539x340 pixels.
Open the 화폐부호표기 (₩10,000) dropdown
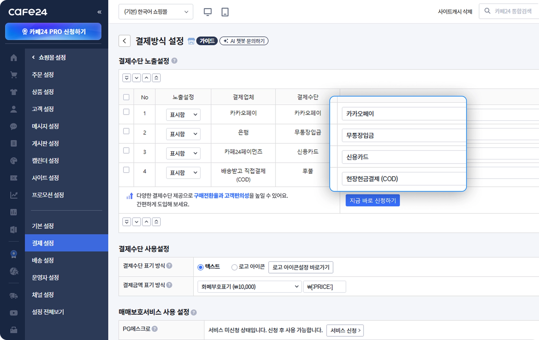249,287
